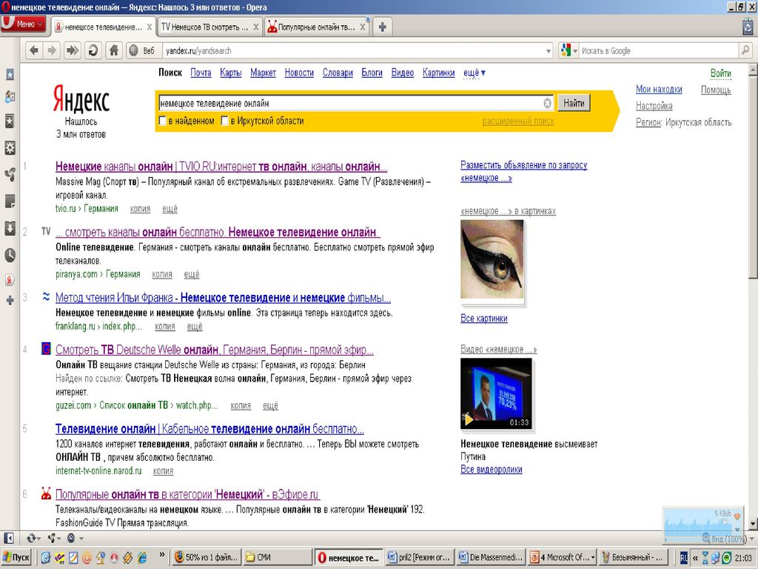
Task: Toggle the panel sidebar button in status bar
Action: pos(9,538)
